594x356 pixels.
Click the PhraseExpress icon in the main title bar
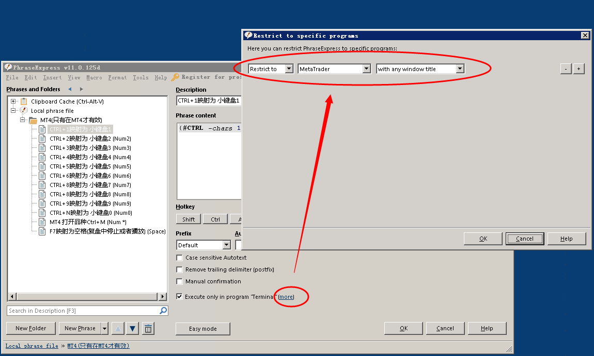[8, 67]
